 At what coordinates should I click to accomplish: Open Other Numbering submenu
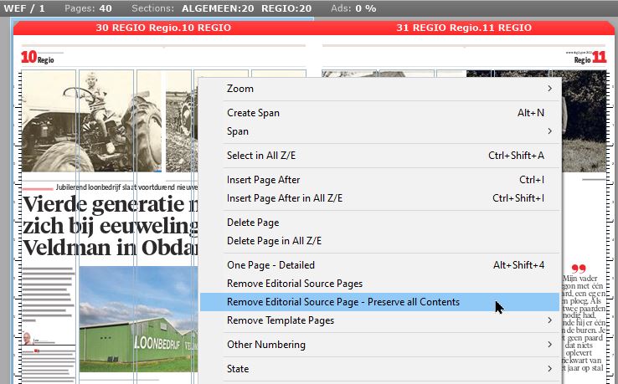pyautogui.click(x=265, y=345)
